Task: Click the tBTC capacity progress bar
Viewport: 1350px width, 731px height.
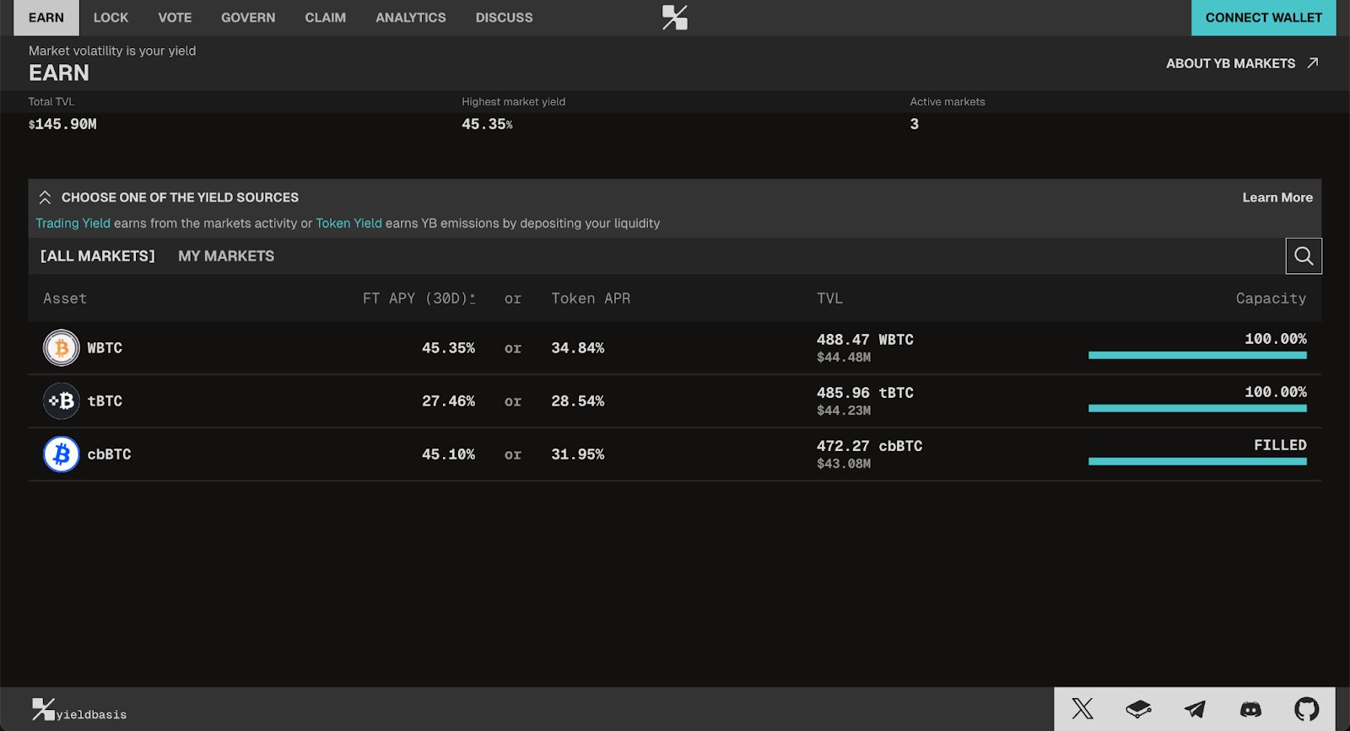Action: point(1197,408)
